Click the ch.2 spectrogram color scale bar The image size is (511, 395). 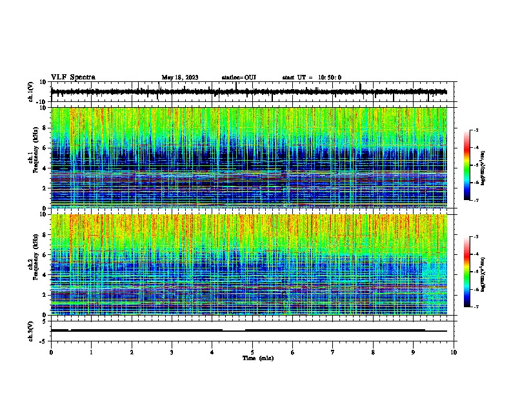point(467,272)
